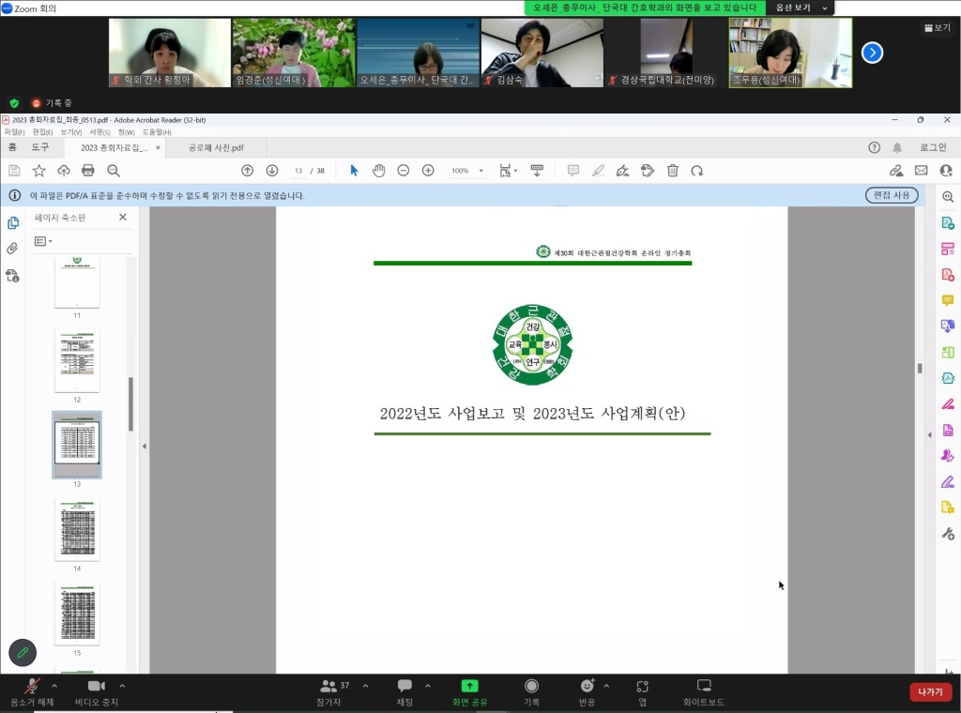961x713 pixels.
Task: Star the document with the bookmark star icon
Action: click(x=39, y=171)
